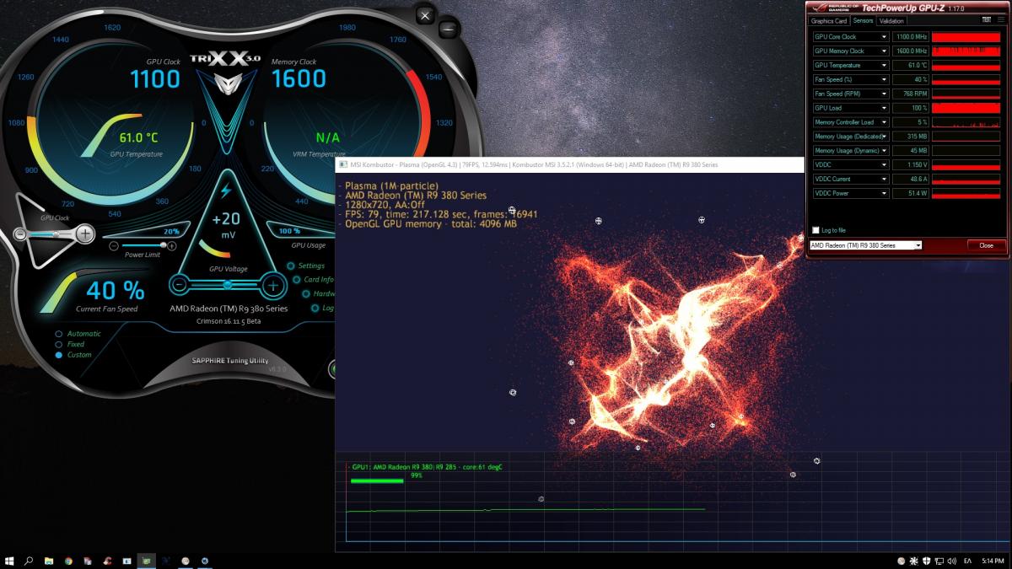Open GPU Temperature sensor dropdown
1012x569 pixels.
coord(885,66)
